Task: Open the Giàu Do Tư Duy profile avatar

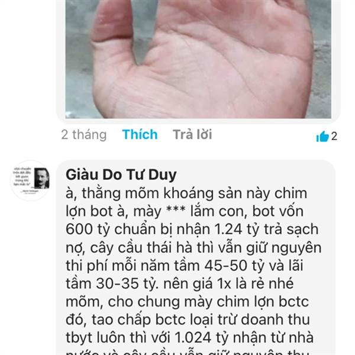Action: pyautogui.click(x=31, y=180)
